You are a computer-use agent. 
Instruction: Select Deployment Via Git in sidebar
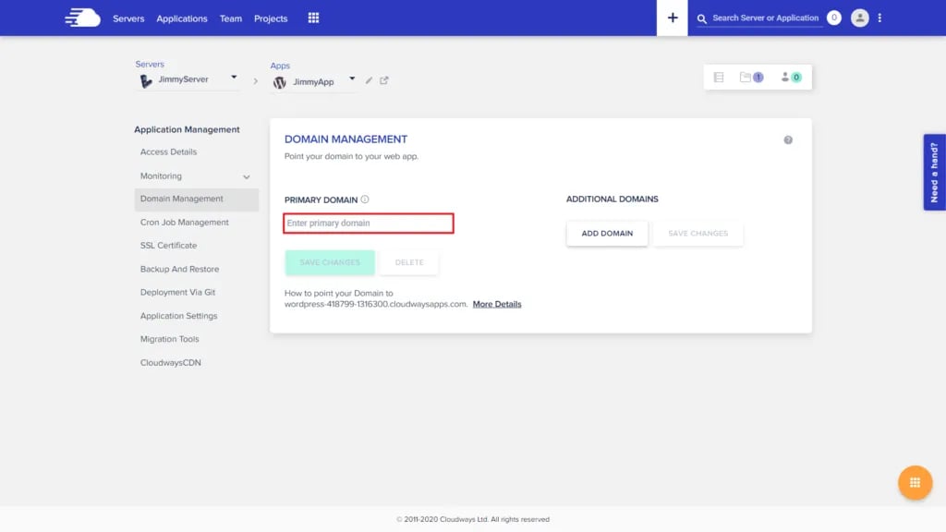pos(178,293)
